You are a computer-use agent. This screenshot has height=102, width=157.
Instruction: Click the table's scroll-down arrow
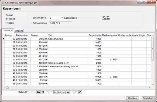click(x=153, y=84)
